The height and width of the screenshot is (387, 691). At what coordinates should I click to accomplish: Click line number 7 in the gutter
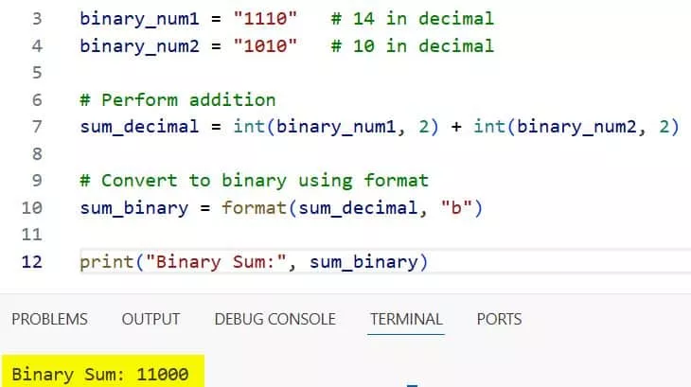[x=37, y=127]
